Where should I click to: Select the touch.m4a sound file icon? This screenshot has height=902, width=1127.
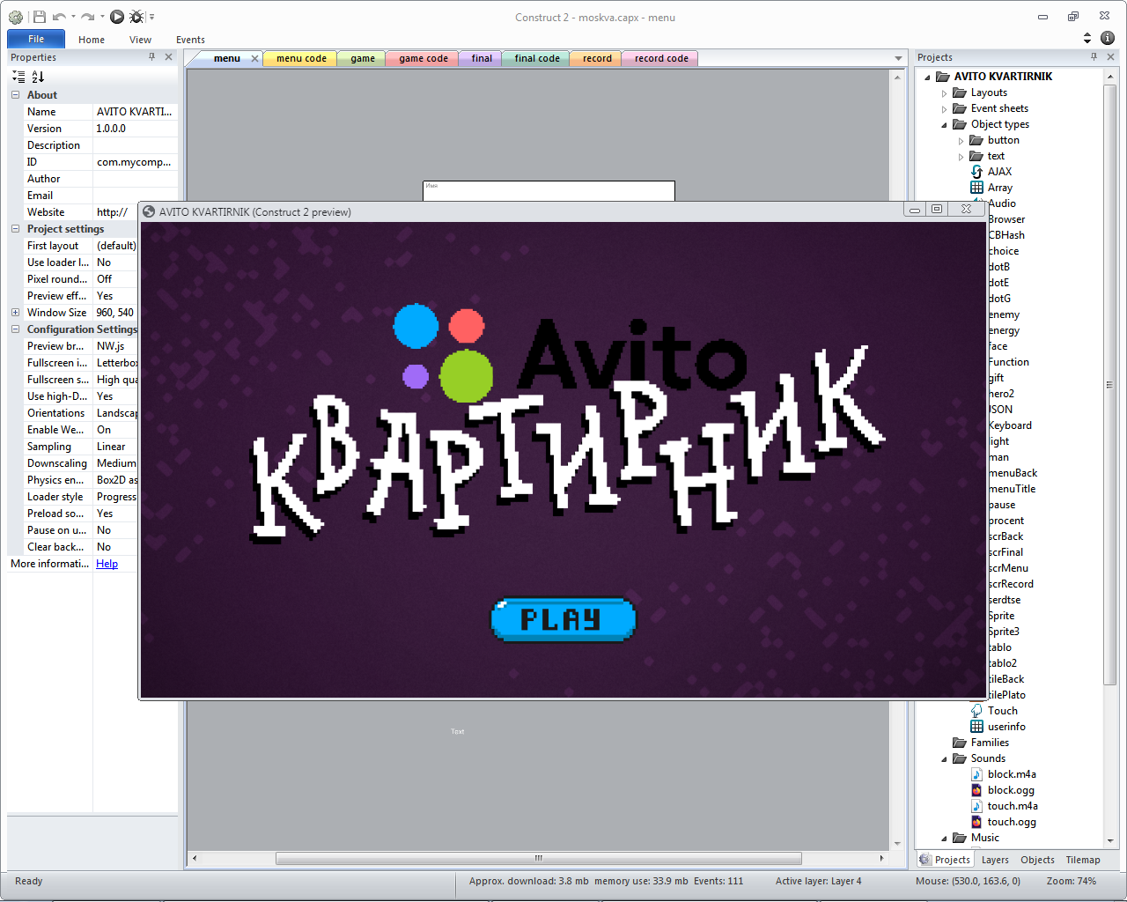[x=976, y=806]
